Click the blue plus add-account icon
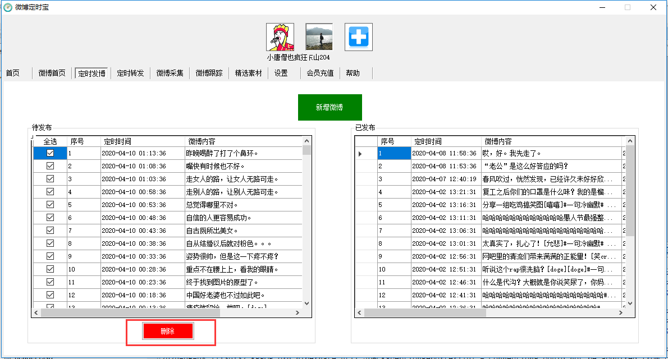668x359 pixels. (358, 38)
